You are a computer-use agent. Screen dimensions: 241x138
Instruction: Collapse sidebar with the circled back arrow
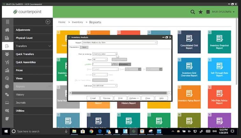coord(48,22)
